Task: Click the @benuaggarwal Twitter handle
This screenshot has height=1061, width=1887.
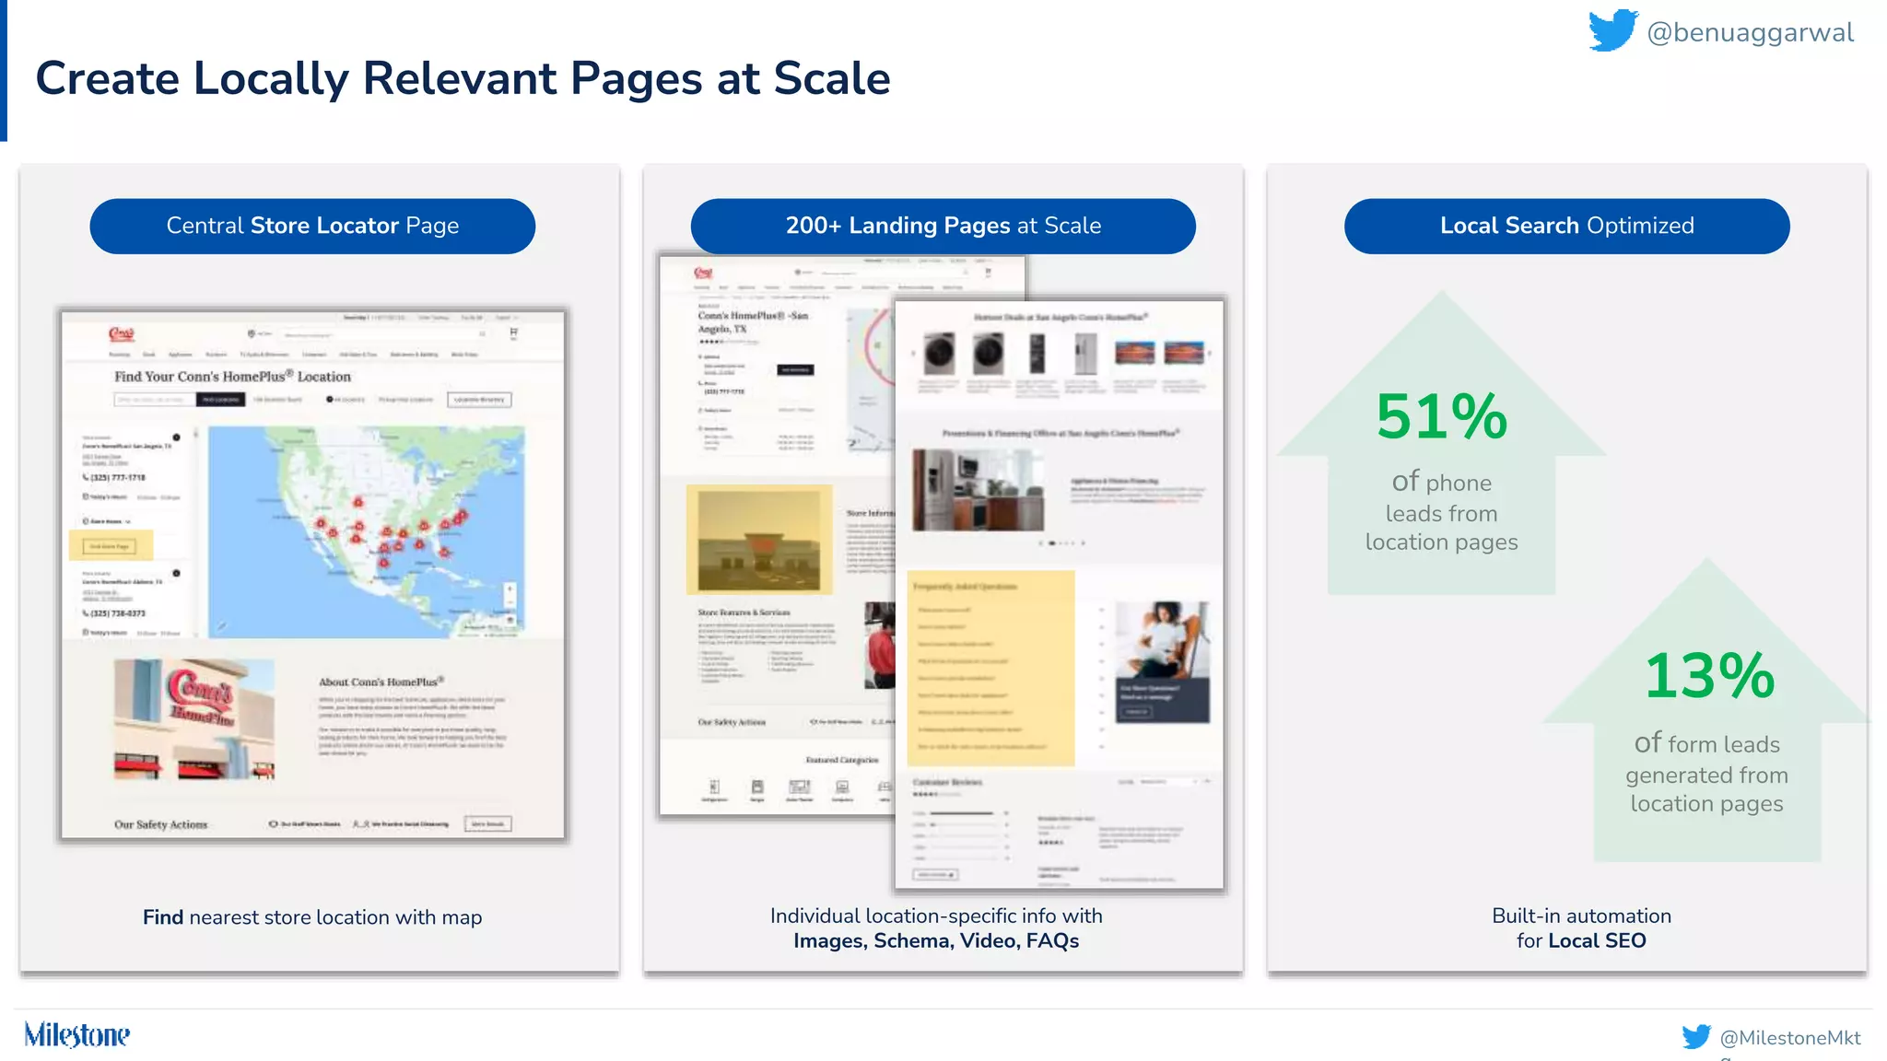Action: 1750,32
